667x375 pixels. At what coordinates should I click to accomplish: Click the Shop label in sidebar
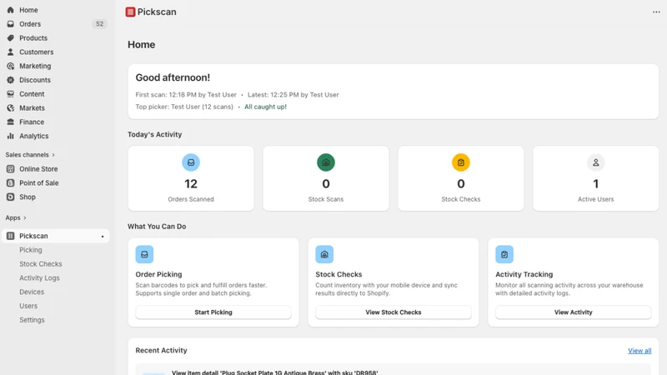coord(28,197)
